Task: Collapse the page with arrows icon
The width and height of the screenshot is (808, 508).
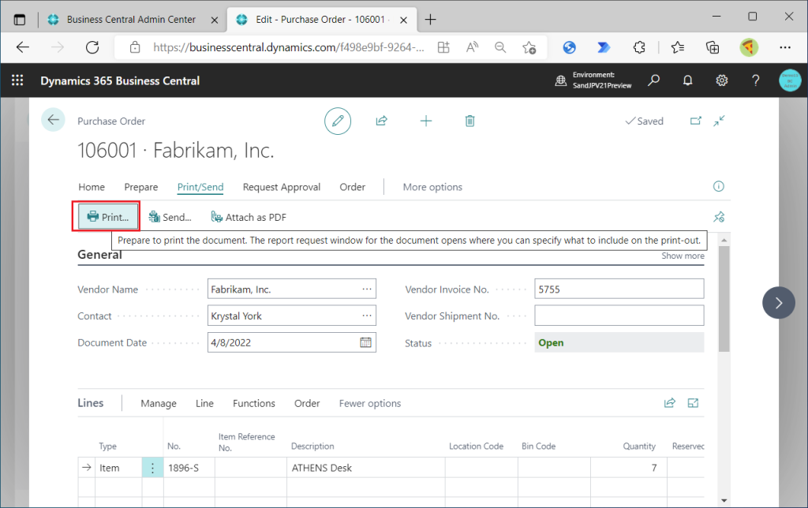Action: pos(720,121)
